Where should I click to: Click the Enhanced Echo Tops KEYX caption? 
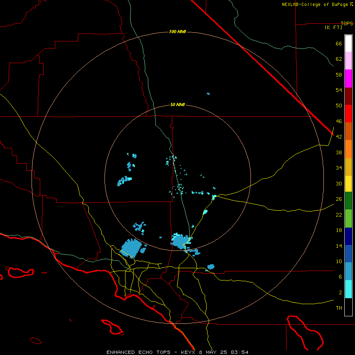[177, 352]
